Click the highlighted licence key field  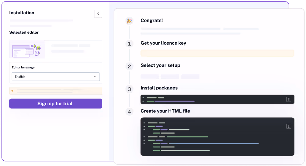point(217,53)
